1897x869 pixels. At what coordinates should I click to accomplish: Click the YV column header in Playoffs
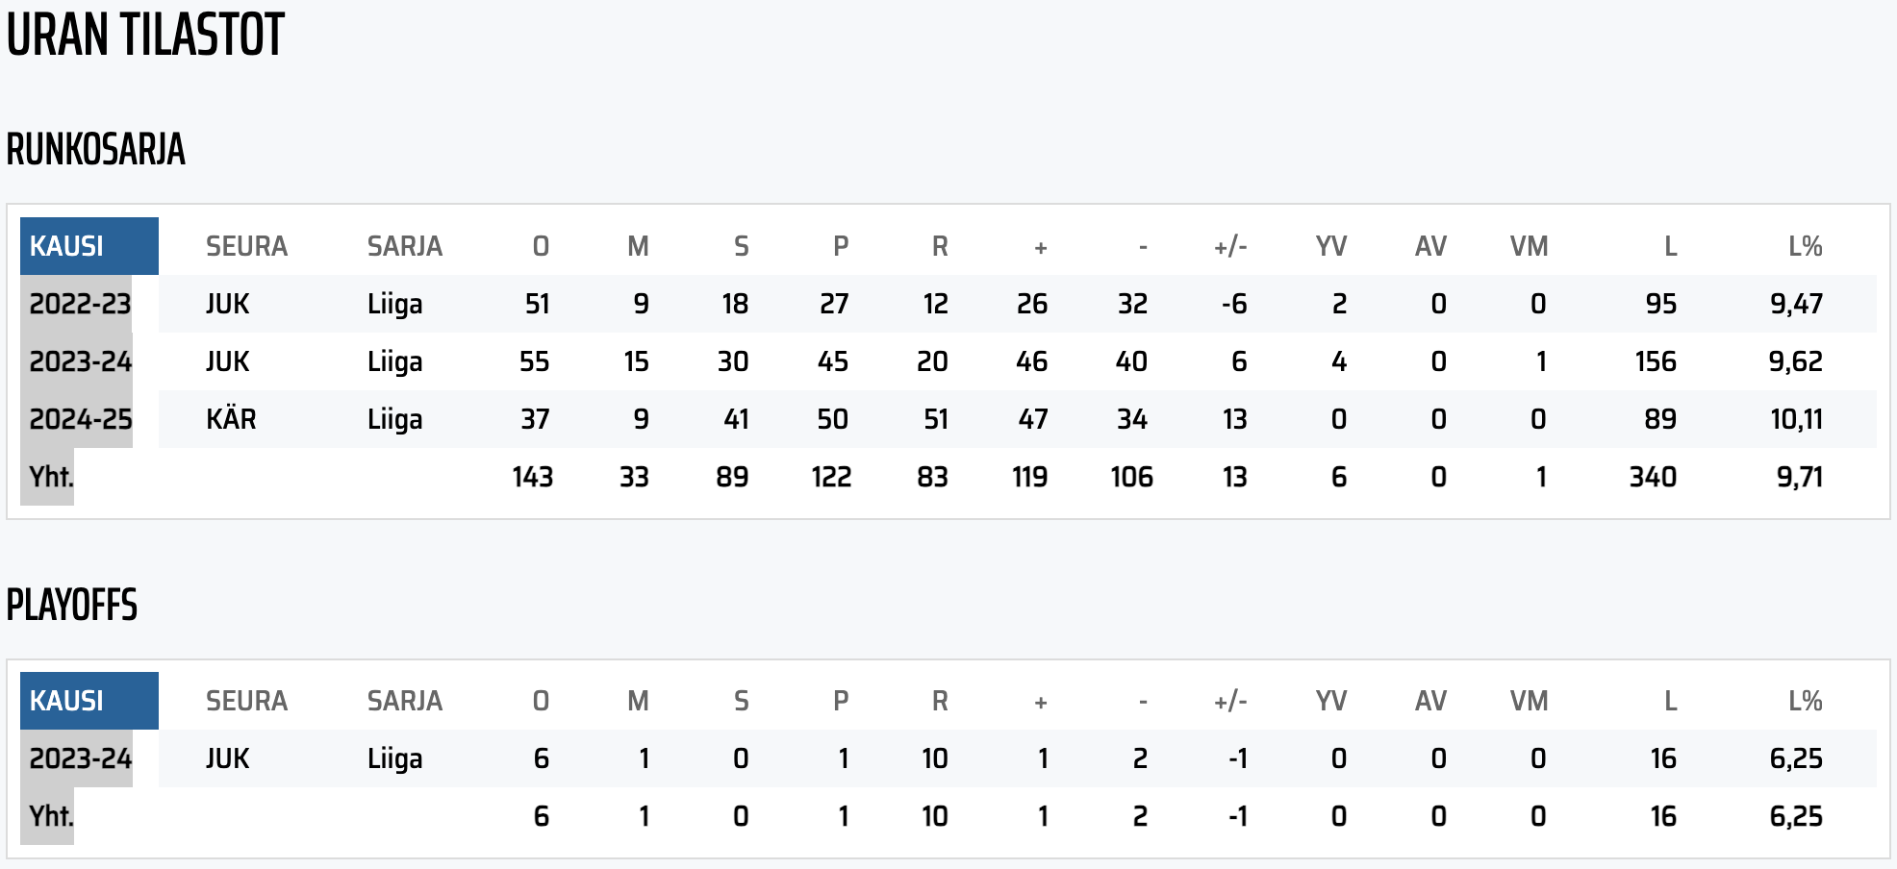point(1331,701)
